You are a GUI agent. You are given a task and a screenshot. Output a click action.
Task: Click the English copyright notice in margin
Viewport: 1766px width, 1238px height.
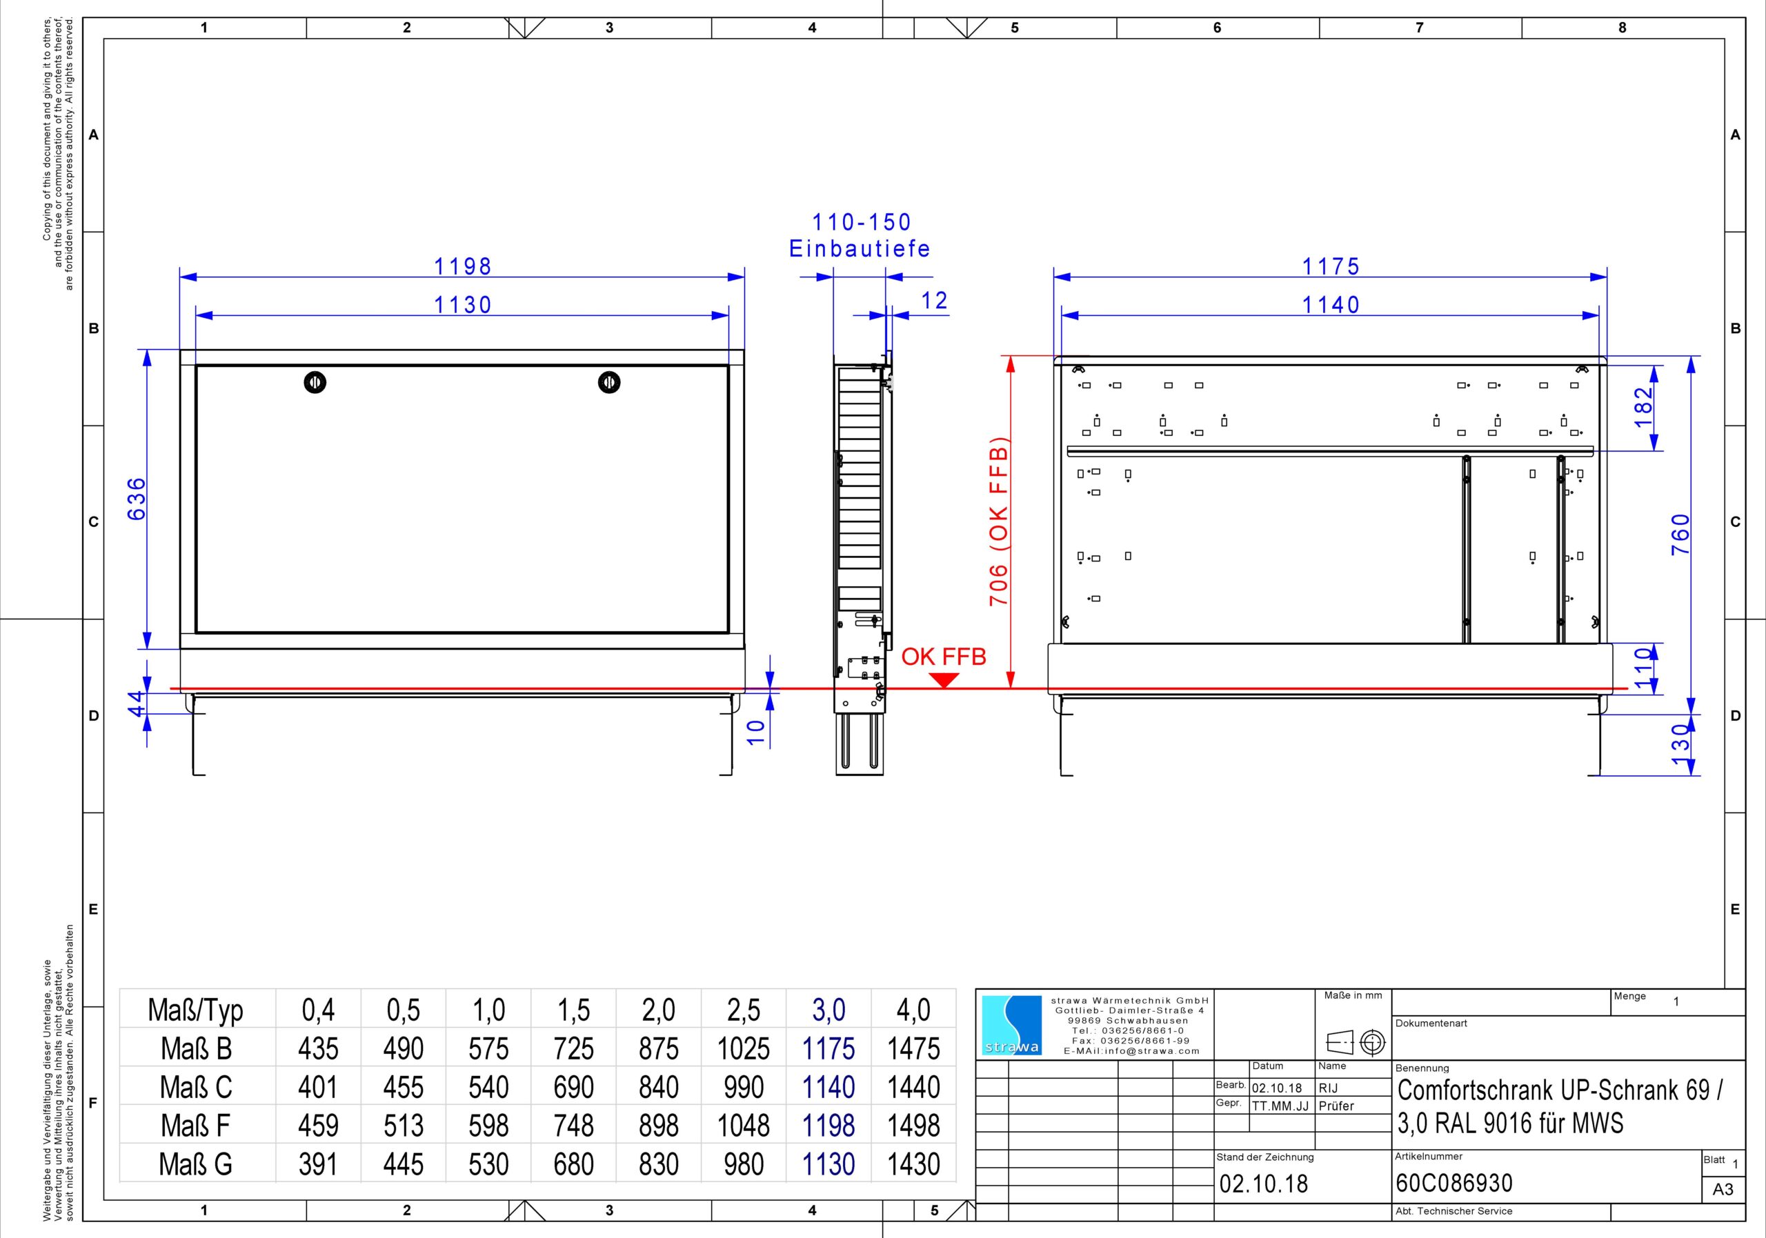pyautogui.click(x=59, y=154)
